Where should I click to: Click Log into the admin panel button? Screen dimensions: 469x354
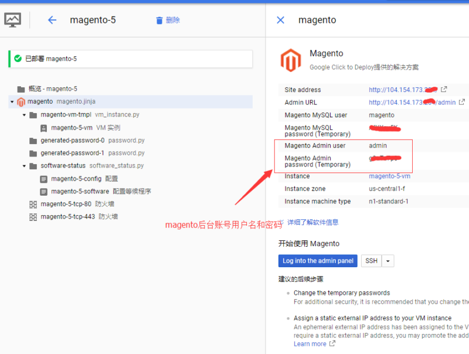[x=318, y=261]
